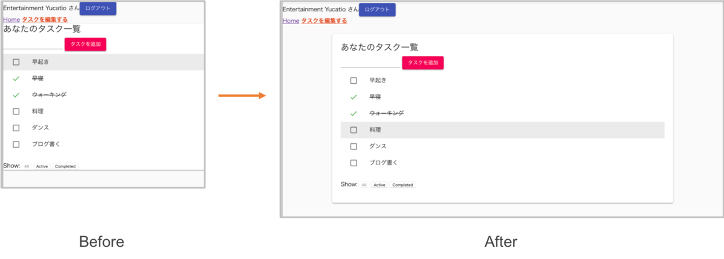Click 料理 task text in Before screenshot
The height and width of the screenshot is (259, 724).
[x=38, y=111]
